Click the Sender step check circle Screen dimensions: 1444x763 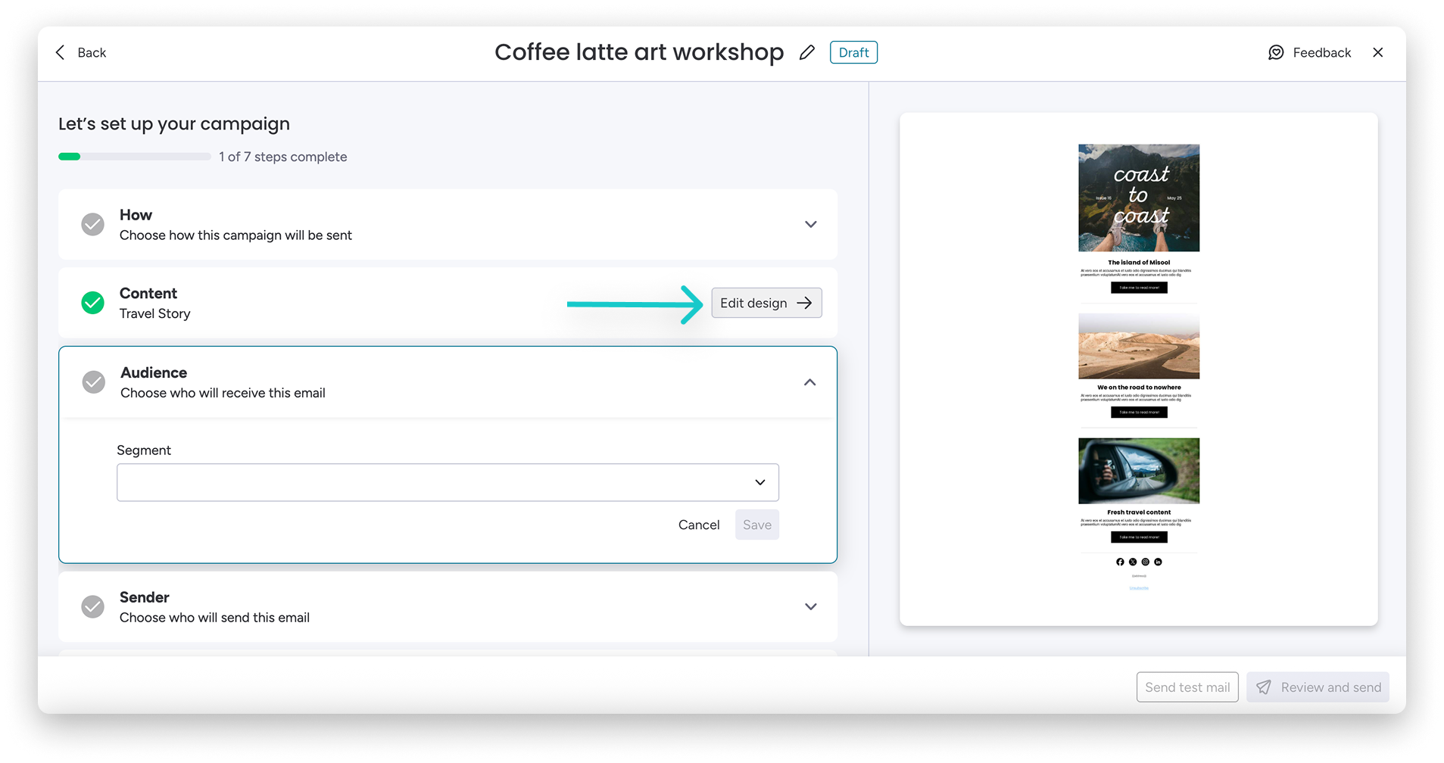(92, 606)
